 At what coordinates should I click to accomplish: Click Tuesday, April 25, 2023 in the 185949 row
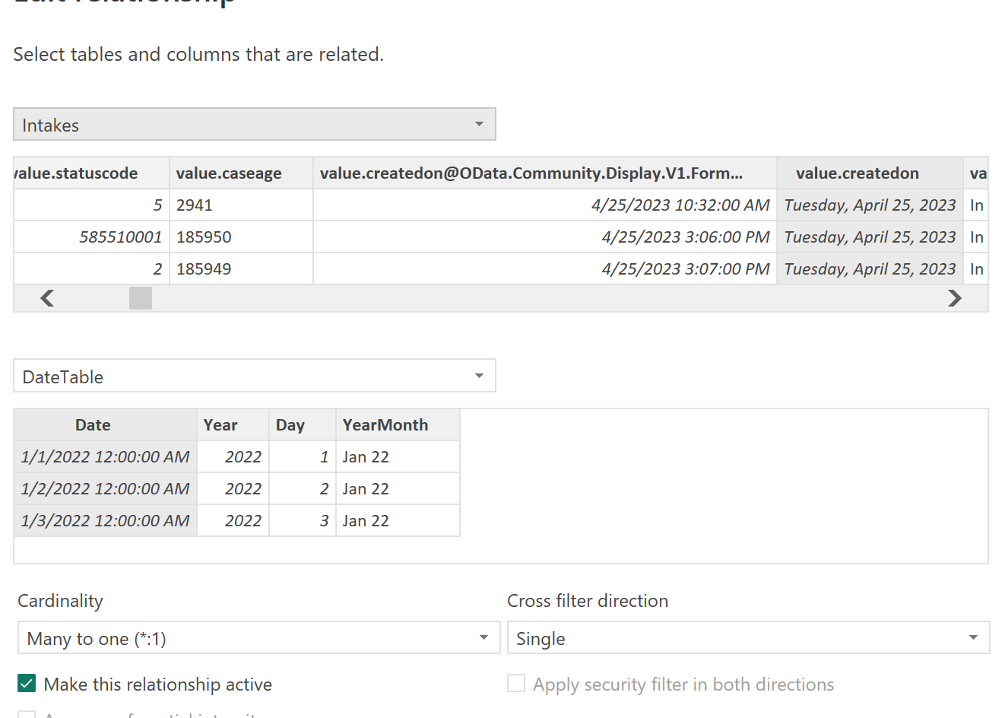click(x=870, y=269)
